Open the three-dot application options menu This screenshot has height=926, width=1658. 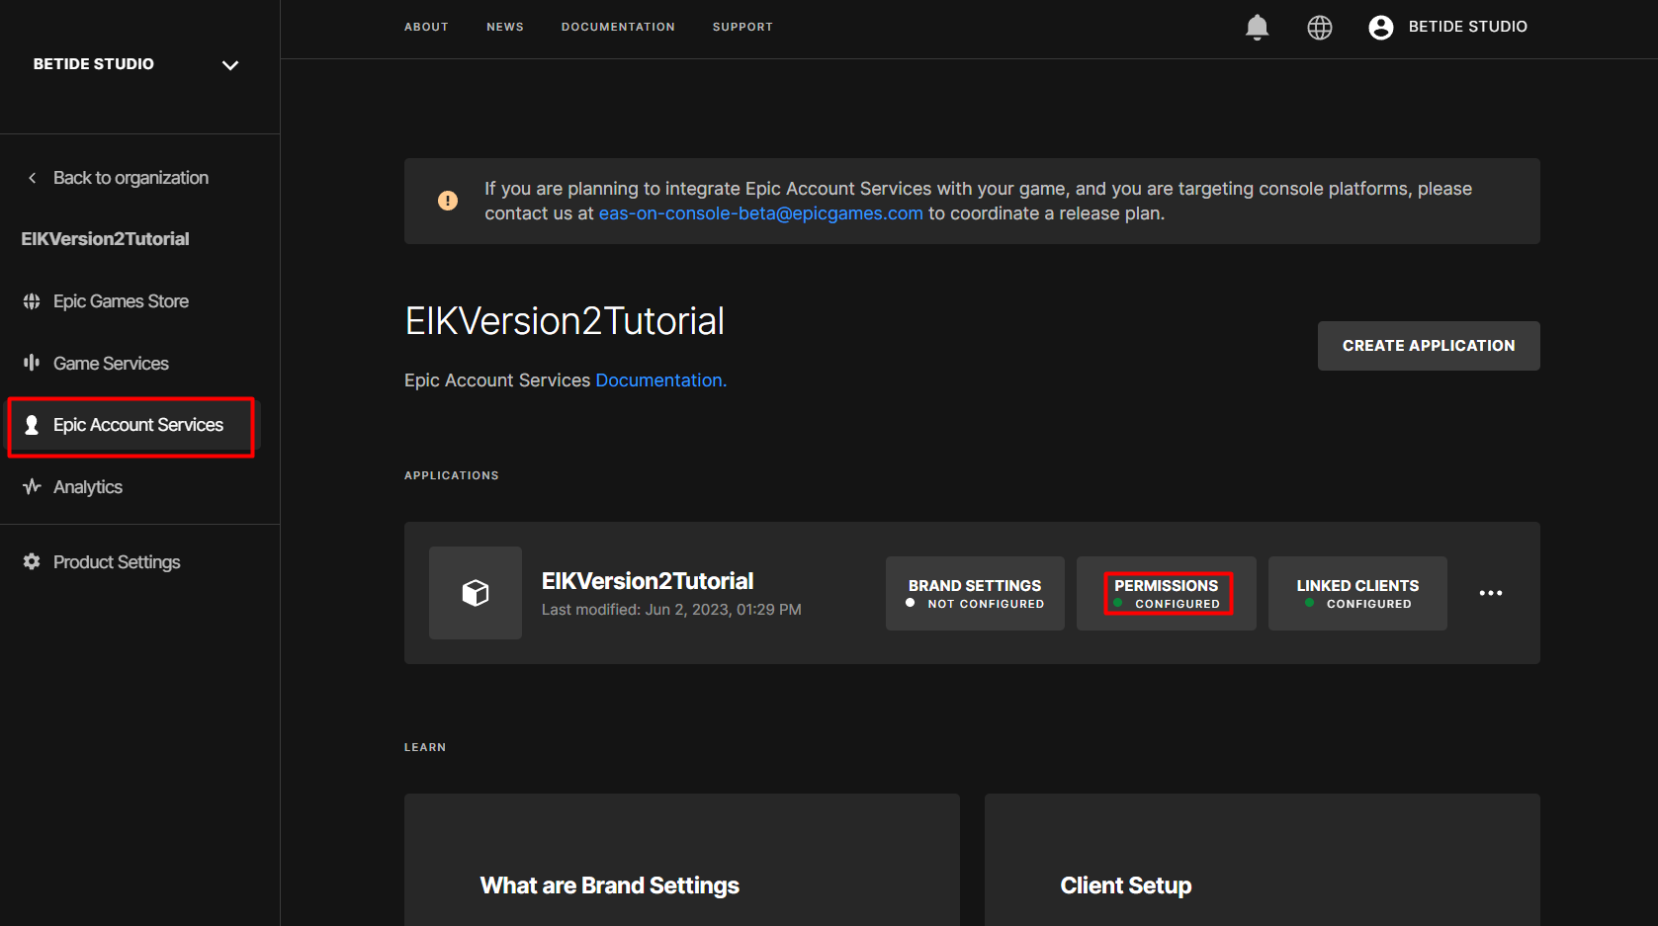pyautogui.click(x=1491, y=593)
